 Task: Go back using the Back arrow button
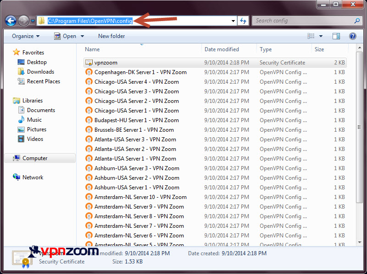click(x=11, y=21)
